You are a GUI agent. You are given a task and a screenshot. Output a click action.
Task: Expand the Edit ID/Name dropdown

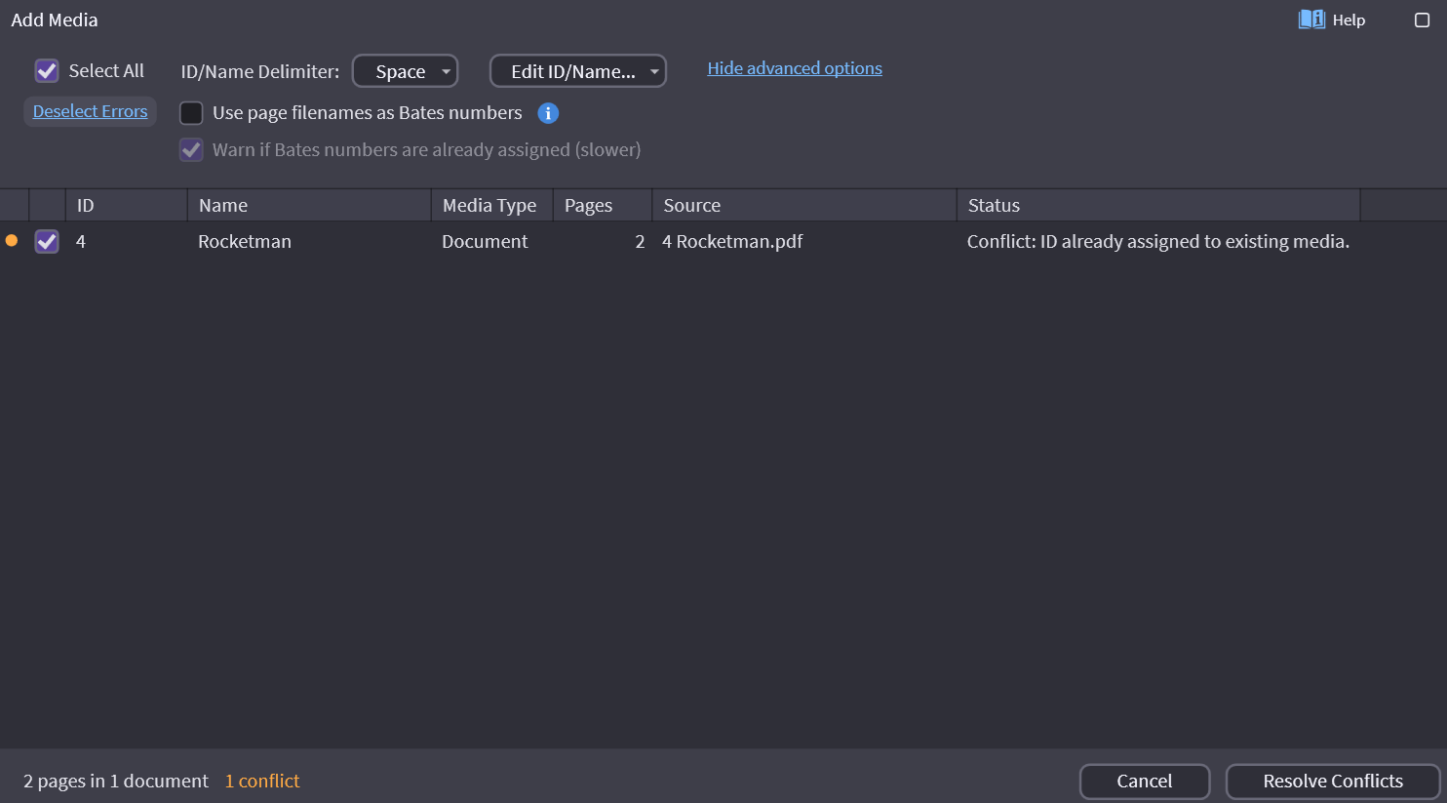tap(577, 71)
